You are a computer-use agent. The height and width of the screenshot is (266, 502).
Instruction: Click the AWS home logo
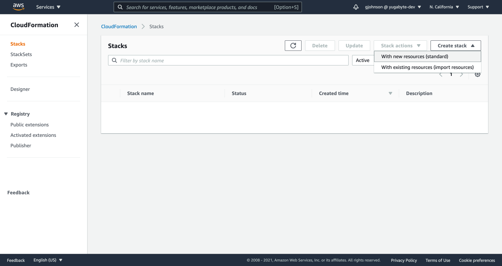18,7
